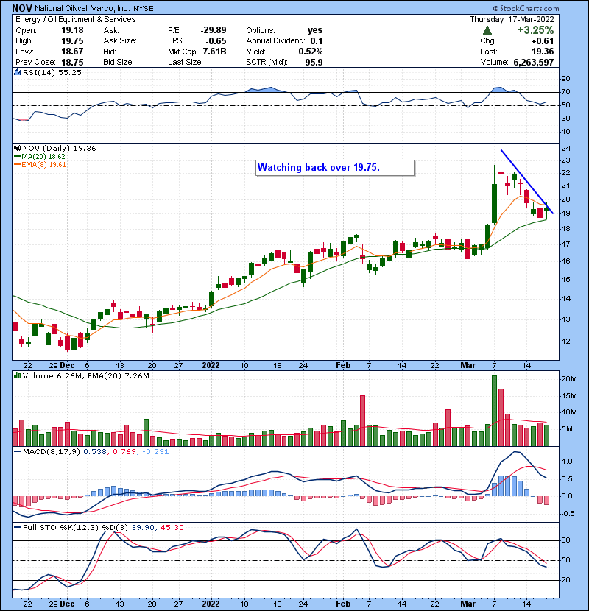Click the 30 level on the RSI axis
Image resolution: width=589 pixels, height=611 pixels.
point(565,119)
